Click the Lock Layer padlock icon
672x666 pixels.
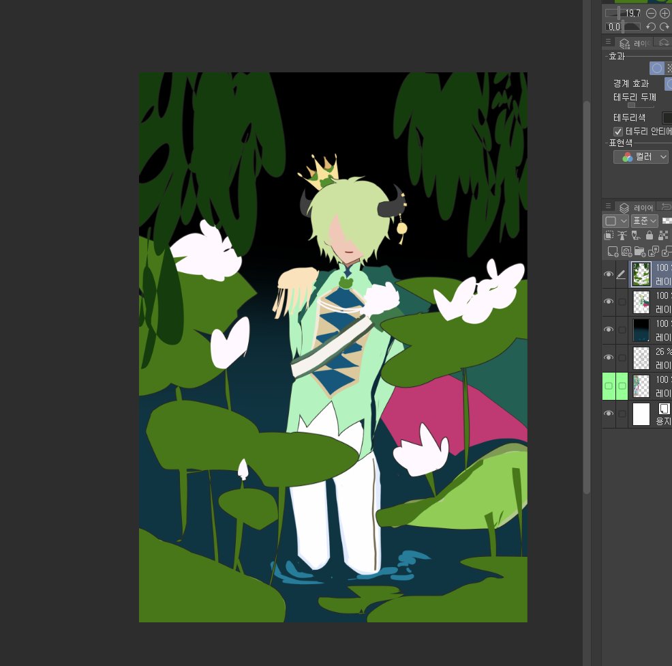650,235
